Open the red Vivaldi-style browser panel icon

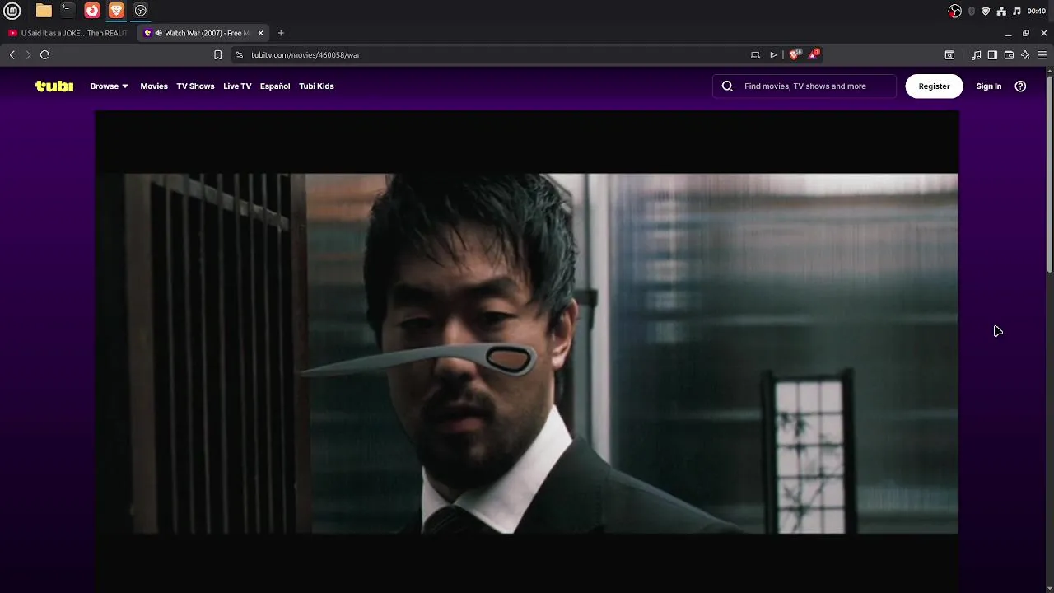92,11
